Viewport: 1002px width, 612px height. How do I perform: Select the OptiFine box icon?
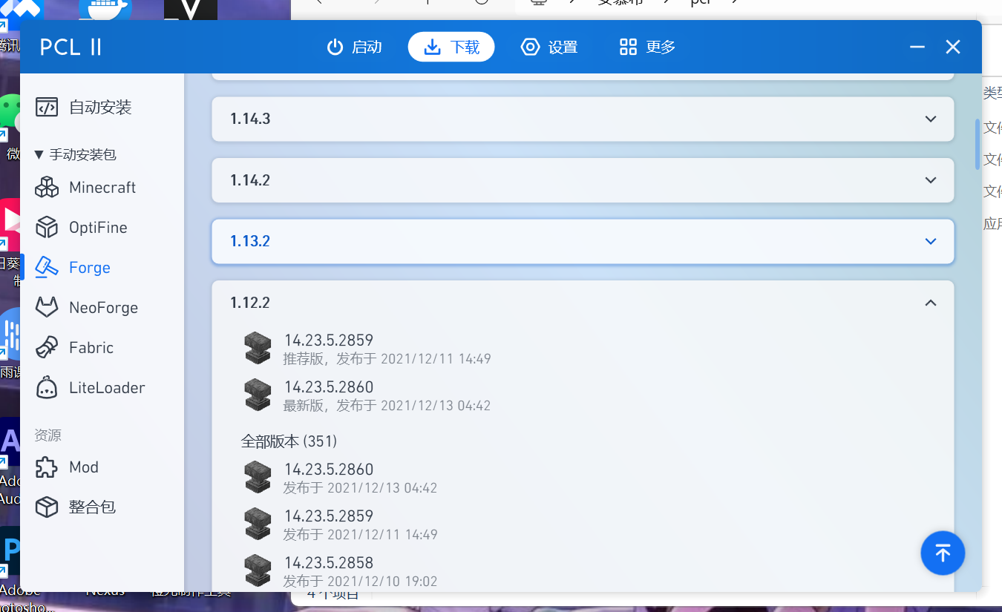click(x=47, y=228)
